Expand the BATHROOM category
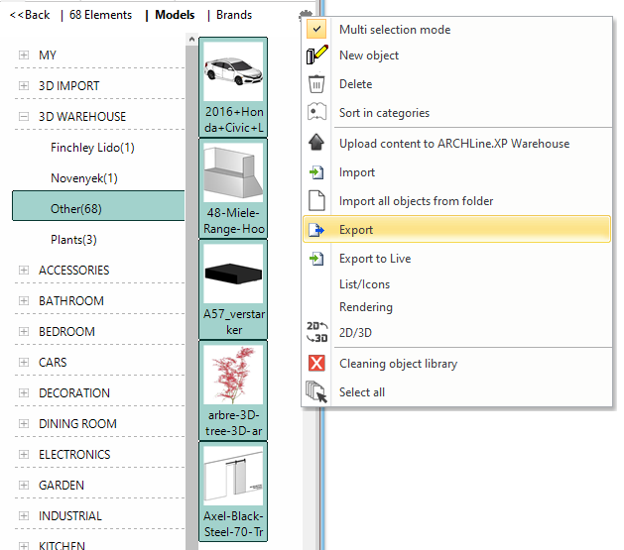 24,301
